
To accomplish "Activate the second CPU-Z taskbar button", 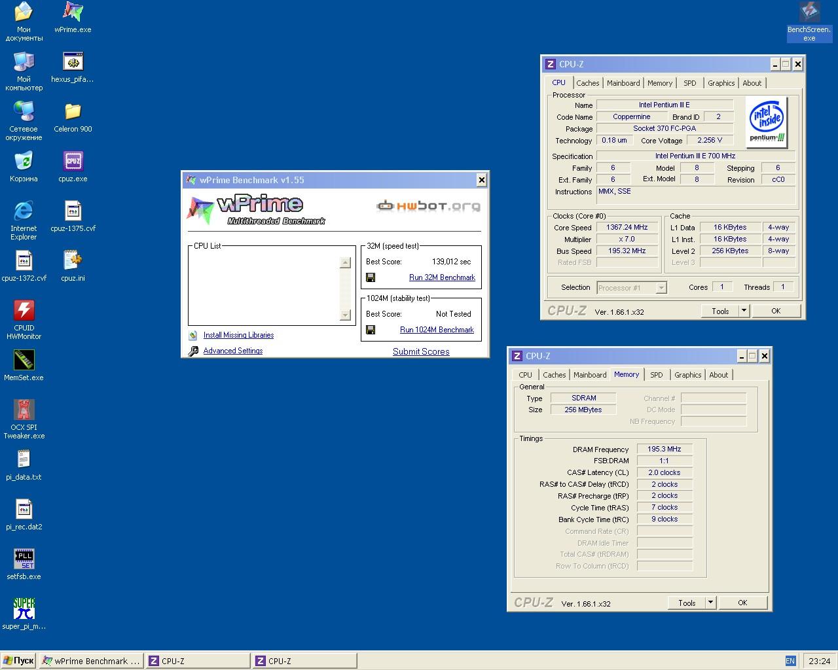I will point(304,661).
